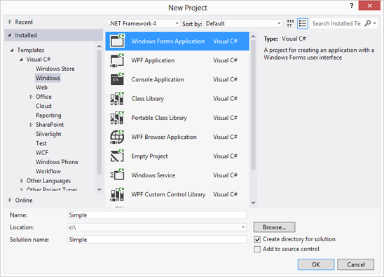Select the Web tree category
Viewport: 384px width, 277px height.
pos(41,87)
